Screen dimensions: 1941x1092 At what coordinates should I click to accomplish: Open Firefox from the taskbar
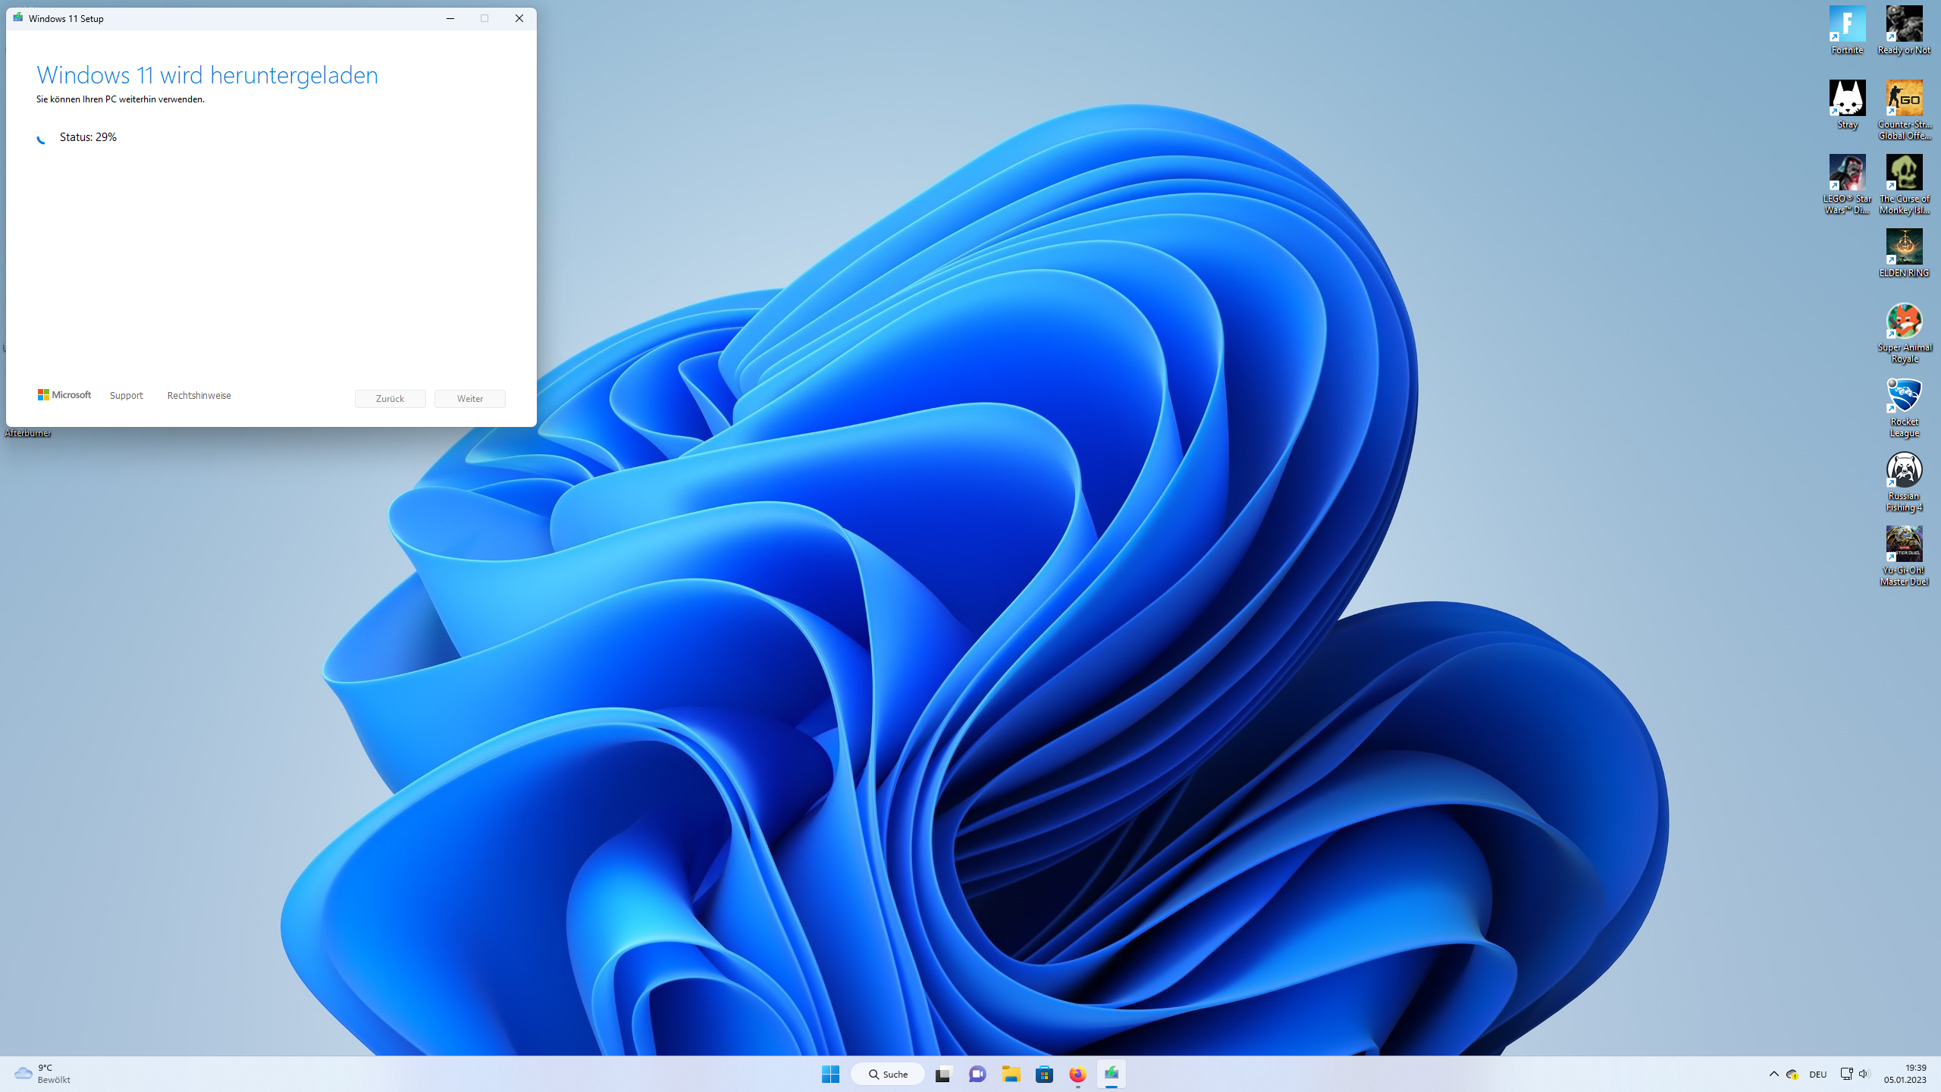pos(1077,1074)
